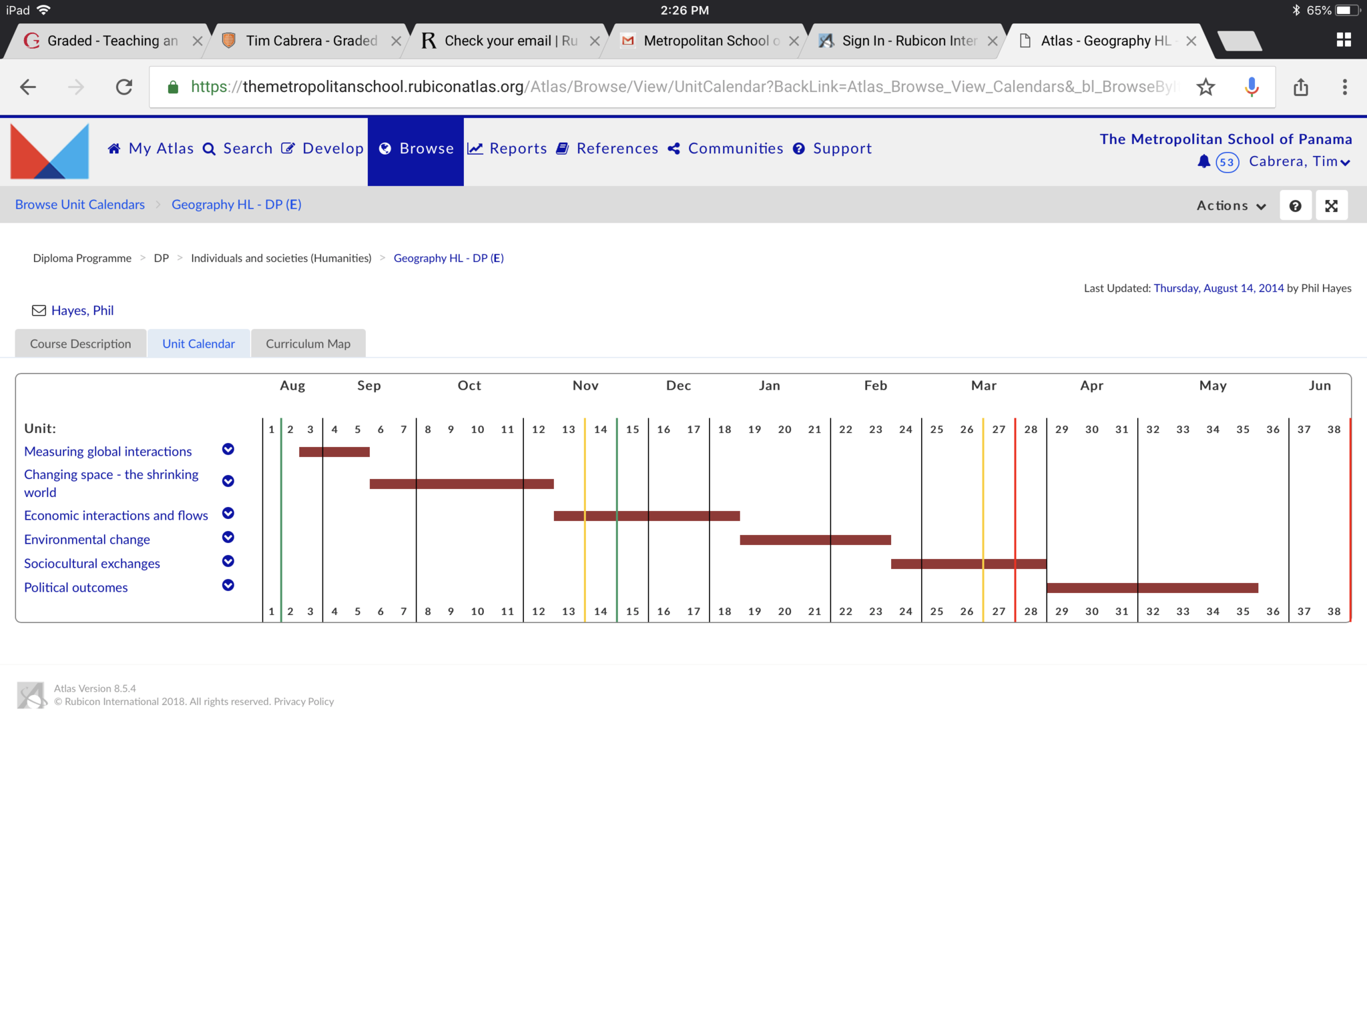Tap the voice search microphone icon
Image resolution: width=1367 pixels, height=1024 pixels.
click(x=1252, y=87)
